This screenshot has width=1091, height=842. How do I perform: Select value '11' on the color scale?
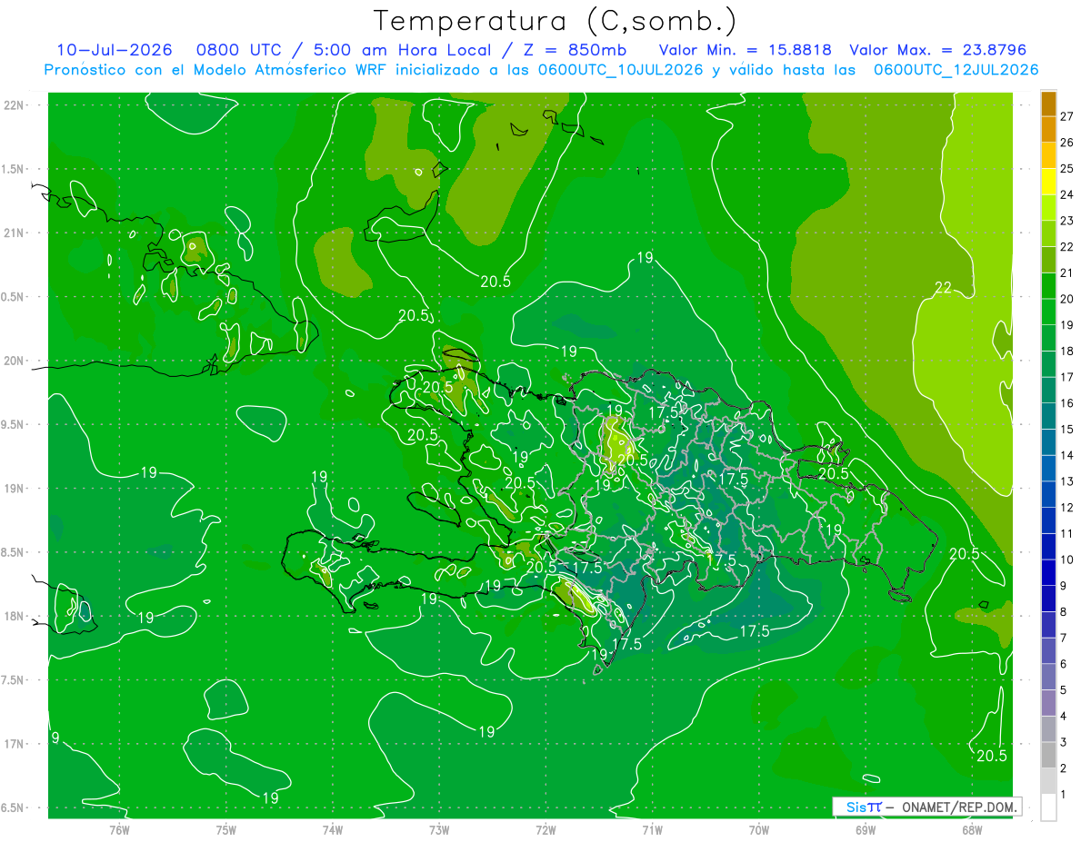tap(1066, 533)
